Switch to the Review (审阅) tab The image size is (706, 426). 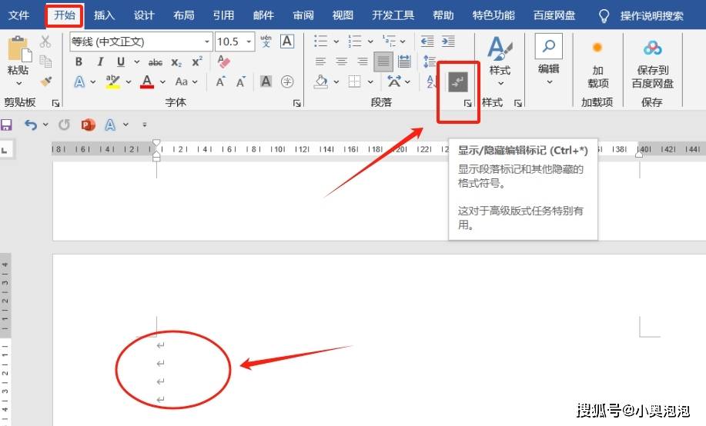(x=303, y=15)
